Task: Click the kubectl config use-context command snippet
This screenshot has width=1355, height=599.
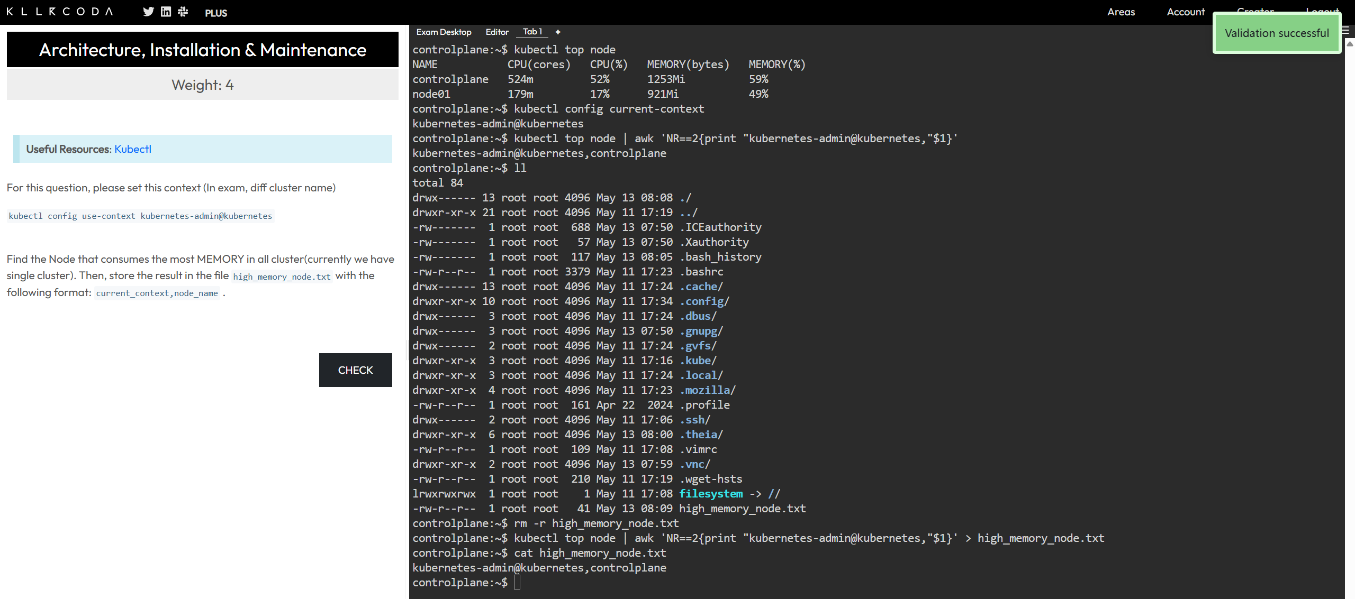Action: (140, 216)
